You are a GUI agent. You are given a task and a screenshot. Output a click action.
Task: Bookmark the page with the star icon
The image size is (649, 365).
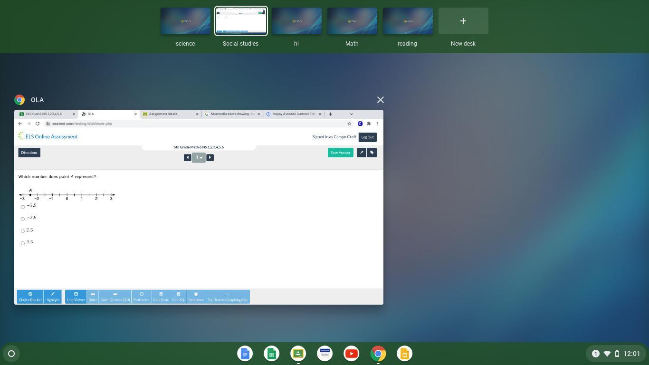coord(349,124)
